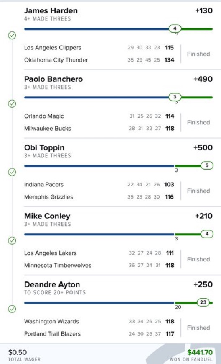Select the James Harden progress marker showing 4
Screen dimensions: 221x364
[175, 28]
